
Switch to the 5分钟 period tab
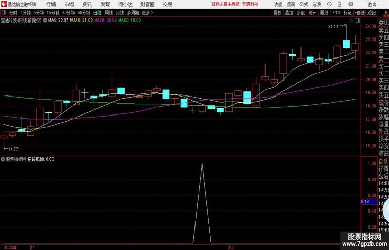coord(39,13)
